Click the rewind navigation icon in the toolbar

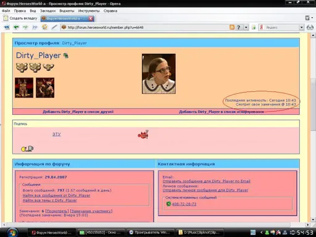click(x=7, y=27)
